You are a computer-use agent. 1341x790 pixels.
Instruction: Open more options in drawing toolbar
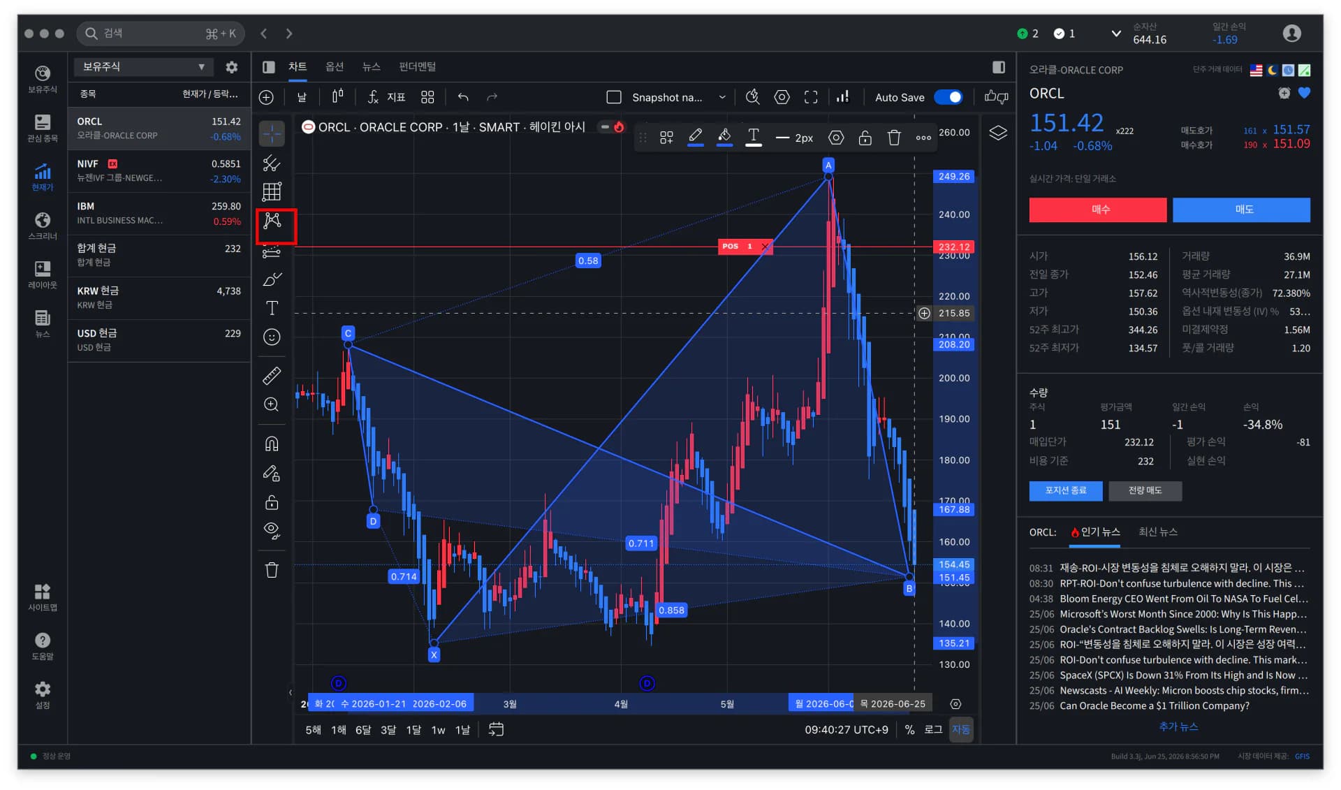click(923, 138)
